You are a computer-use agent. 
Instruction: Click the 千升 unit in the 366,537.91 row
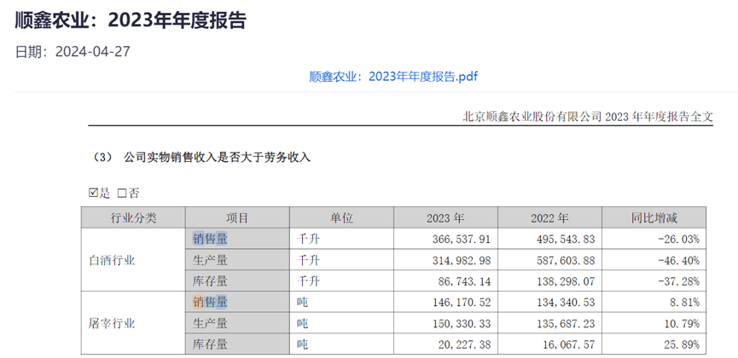[x=308, y=239]
